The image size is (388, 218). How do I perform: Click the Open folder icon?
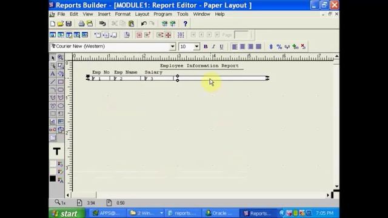point(61,24)
